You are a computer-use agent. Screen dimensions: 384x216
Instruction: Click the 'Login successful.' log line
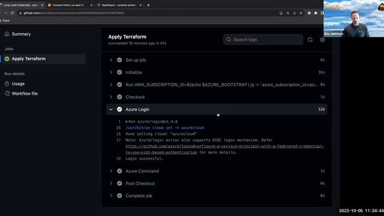tap(144, 158)
